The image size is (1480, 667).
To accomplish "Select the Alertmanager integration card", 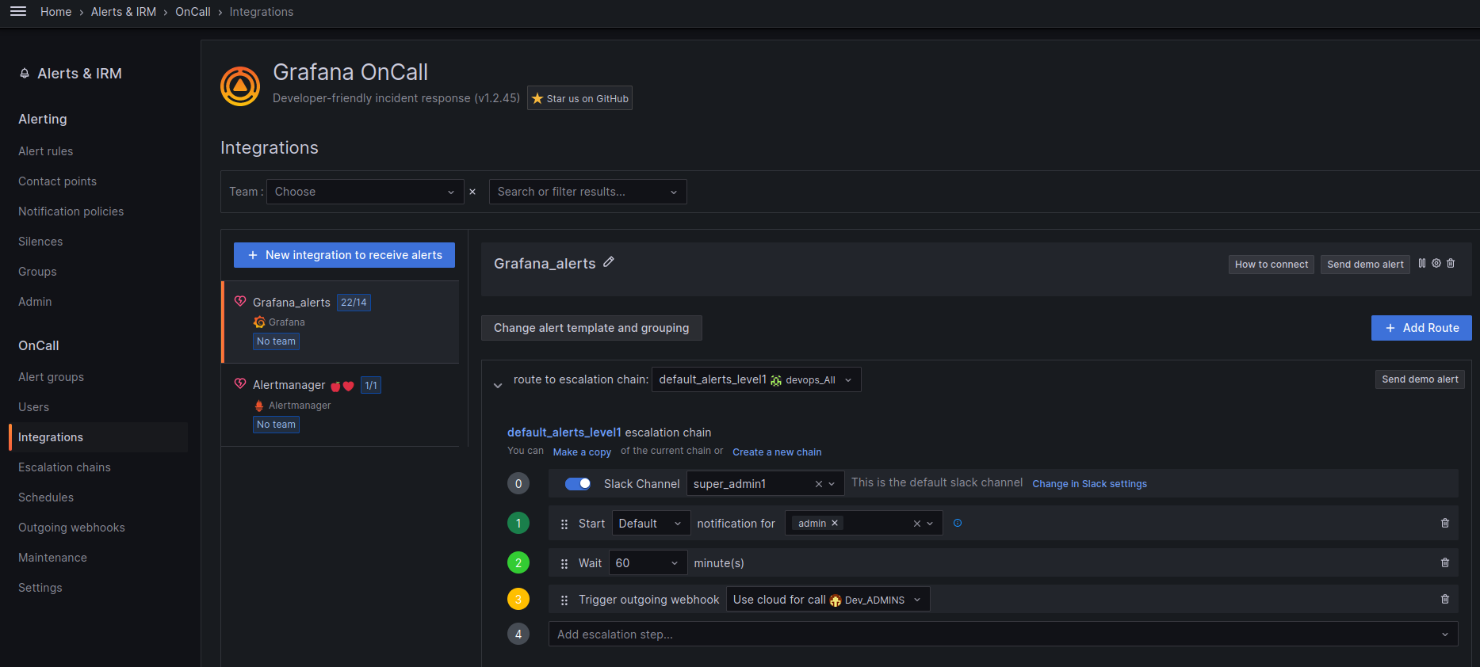I will click(x=340, y=405).
